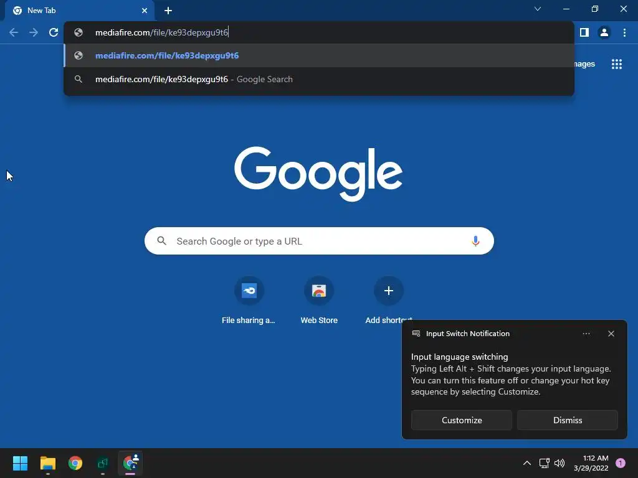Open the green screen-sharing taskbar app
The image size is (638, 478).
[103, 463]
